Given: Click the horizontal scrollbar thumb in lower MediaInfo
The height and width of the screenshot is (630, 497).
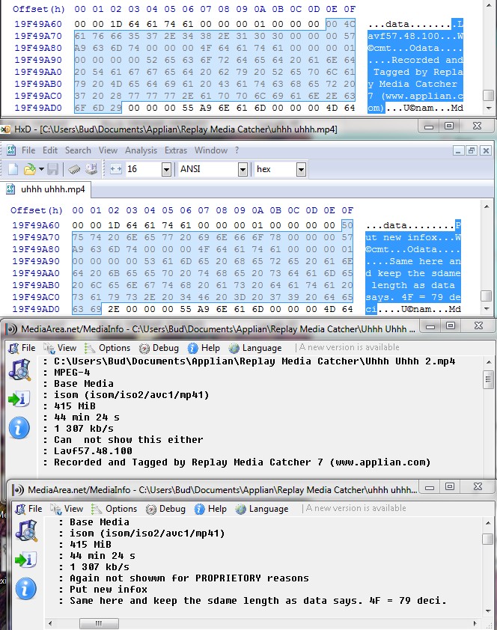Looking at the screenshot, I should click(x=99, y=623).
